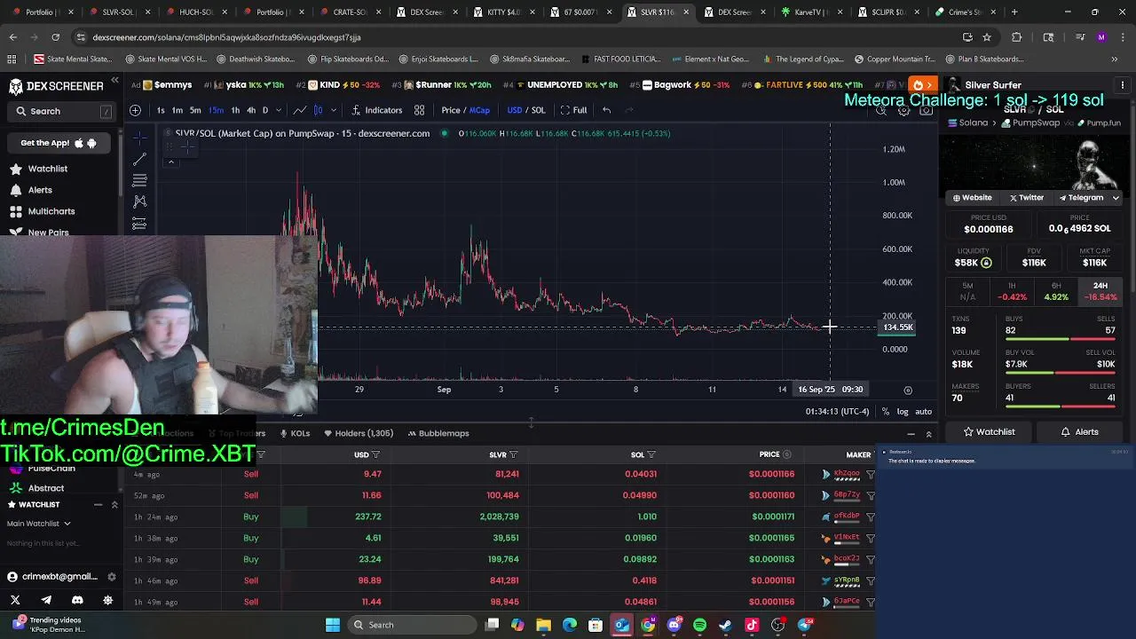Image resolution: width=1136 pixels, height=639 pixels.
Task: Select the 5m timeframe
Action: (x=195, y=110)
